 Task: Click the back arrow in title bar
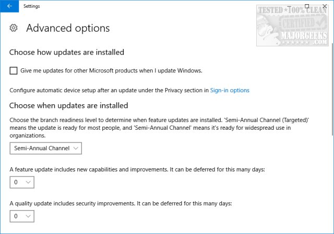[9, 6]
